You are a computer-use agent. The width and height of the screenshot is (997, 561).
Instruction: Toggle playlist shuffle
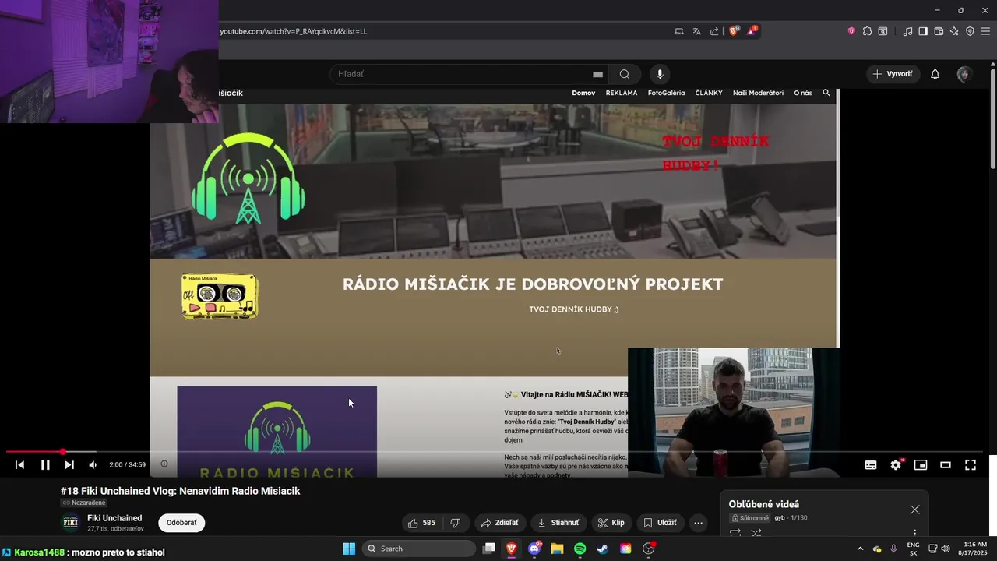(756, 533)
